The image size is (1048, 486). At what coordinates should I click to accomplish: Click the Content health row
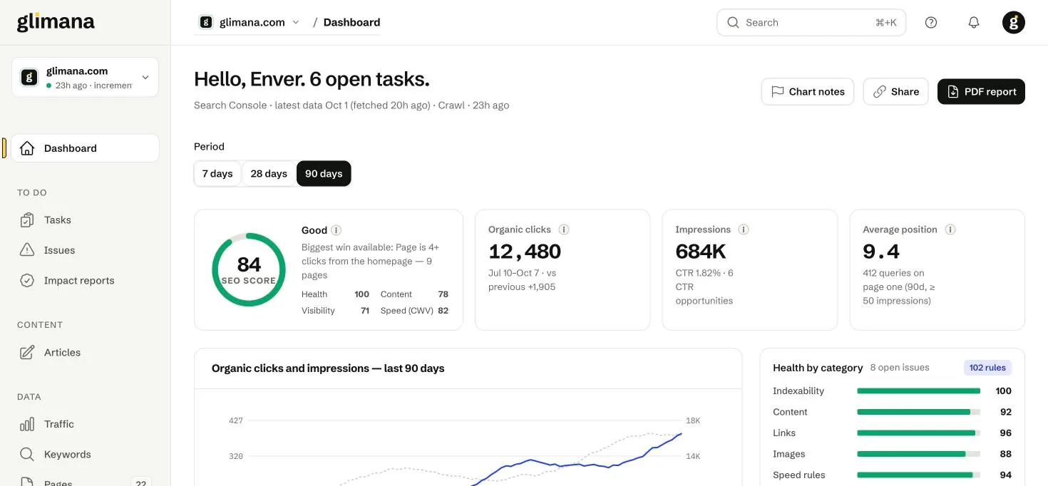click(x=892, y=412)
